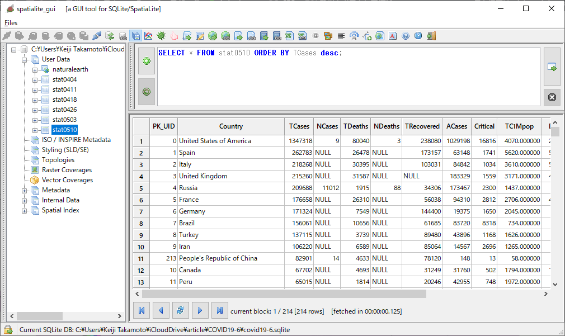
Task: Select Vector Coverages tree item
Action: click(67, 180)
